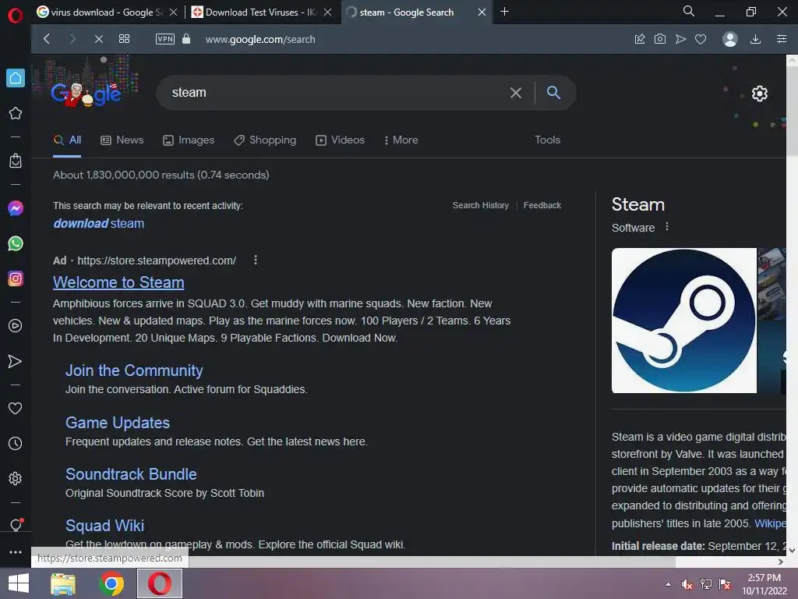The height and width of the screenshot is (599, 798).
Task: Open the History clock icon in sidebar
Action: tap(16, 443)
